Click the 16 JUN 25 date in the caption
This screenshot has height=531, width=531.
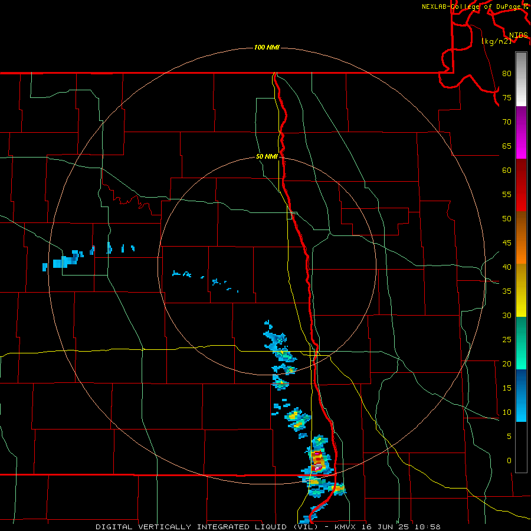(386, 527)
